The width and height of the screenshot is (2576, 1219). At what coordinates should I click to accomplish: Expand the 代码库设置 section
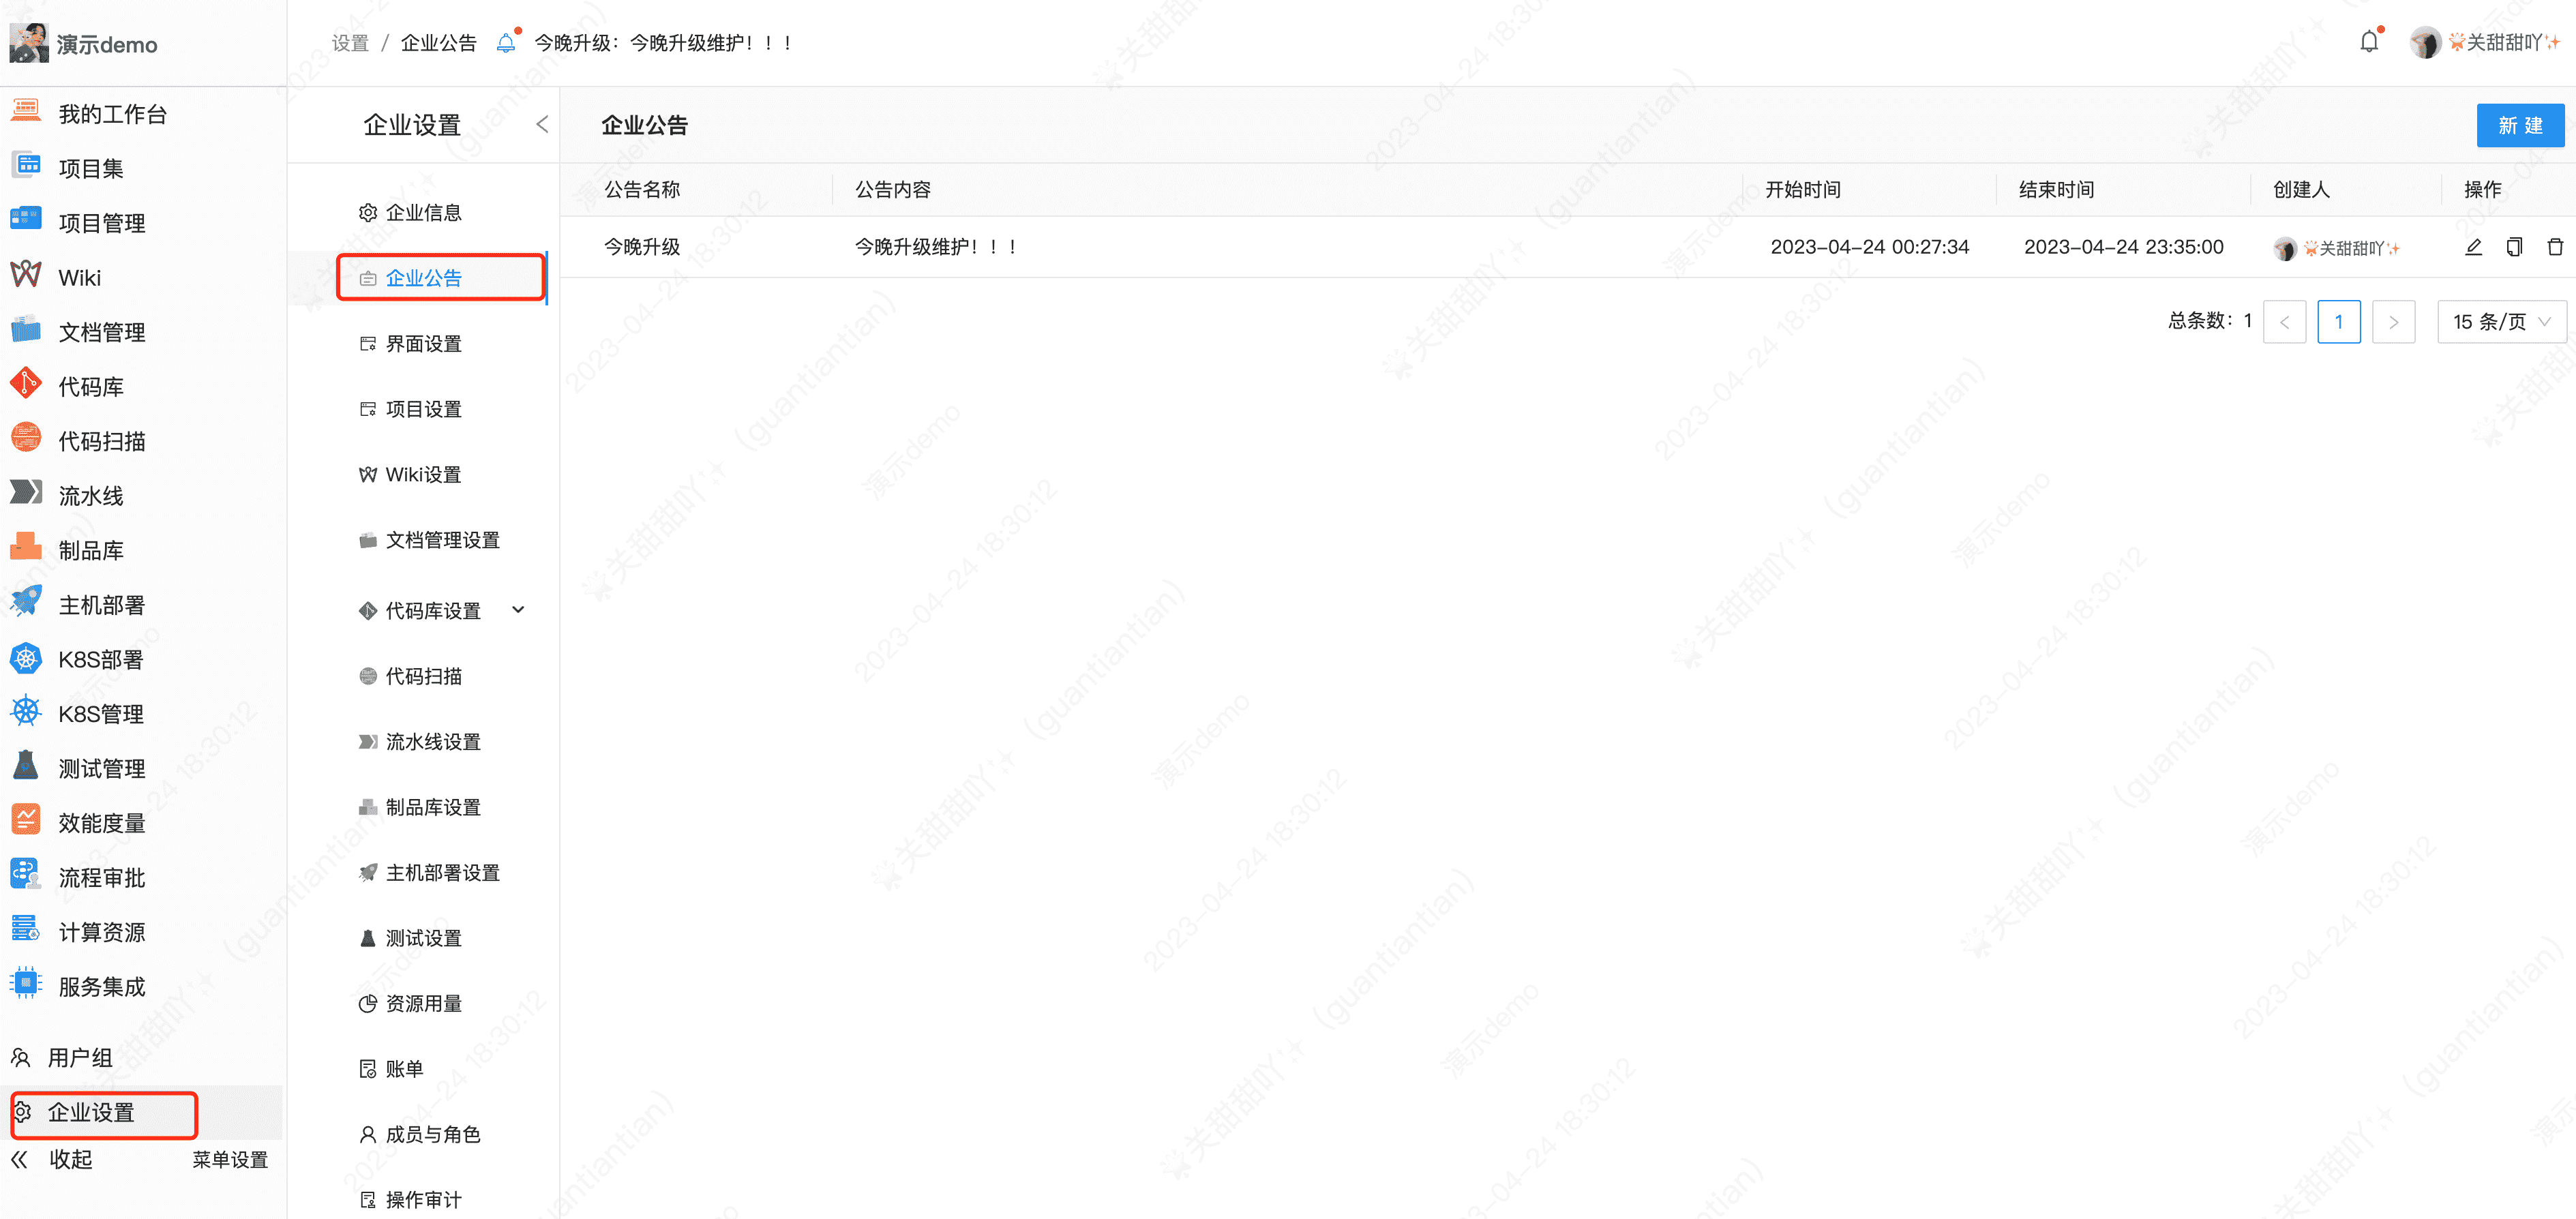[517, 609]
